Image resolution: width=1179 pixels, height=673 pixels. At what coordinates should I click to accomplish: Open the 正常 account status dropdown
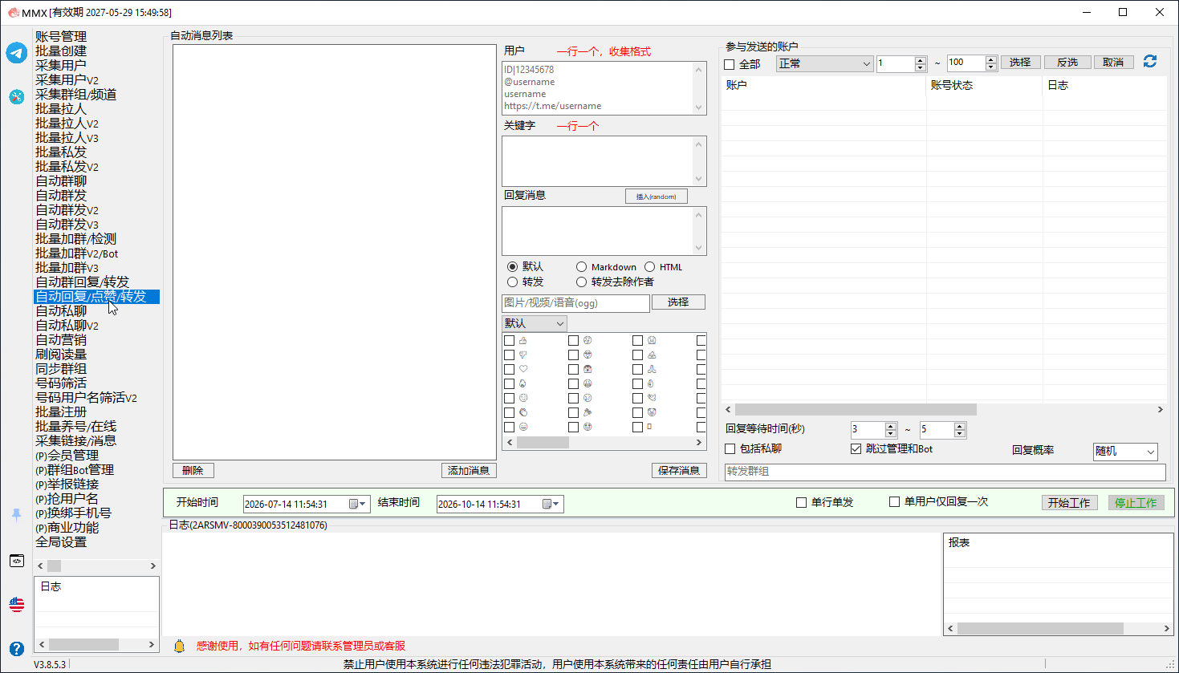click(x=824, y=63)
